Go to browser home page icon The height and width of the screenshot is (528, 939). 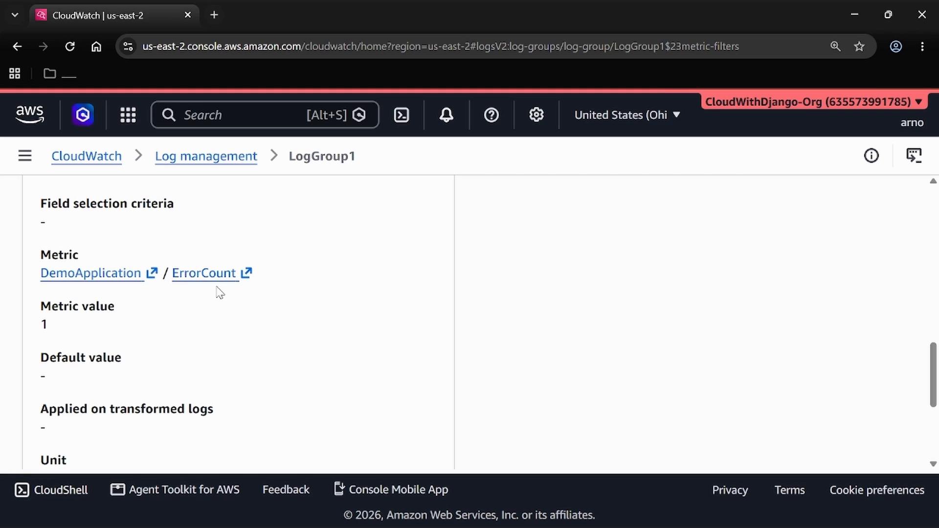pos(96,46)
